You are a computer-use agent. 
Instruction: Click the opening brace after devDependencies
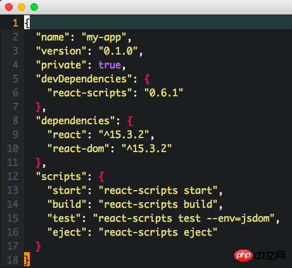pyautogui.click(x=147, y=79)
